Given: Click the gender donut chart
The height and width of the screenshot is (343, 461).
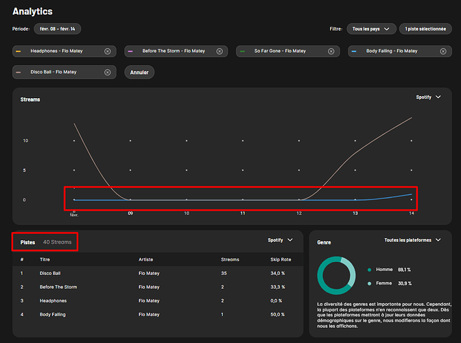Looking at the screenshot, I should [x=335, y=276].
